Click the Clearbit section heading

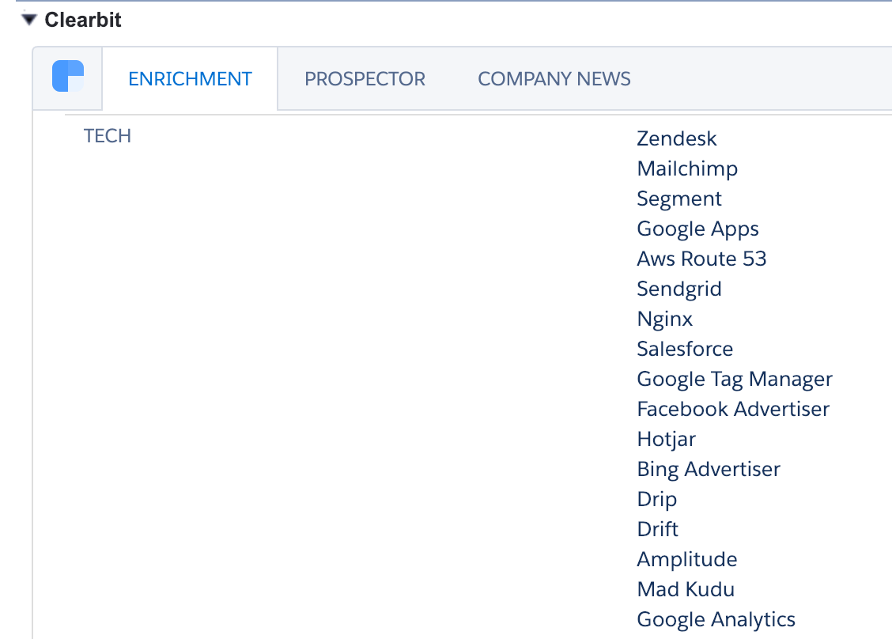click(83, 20)
